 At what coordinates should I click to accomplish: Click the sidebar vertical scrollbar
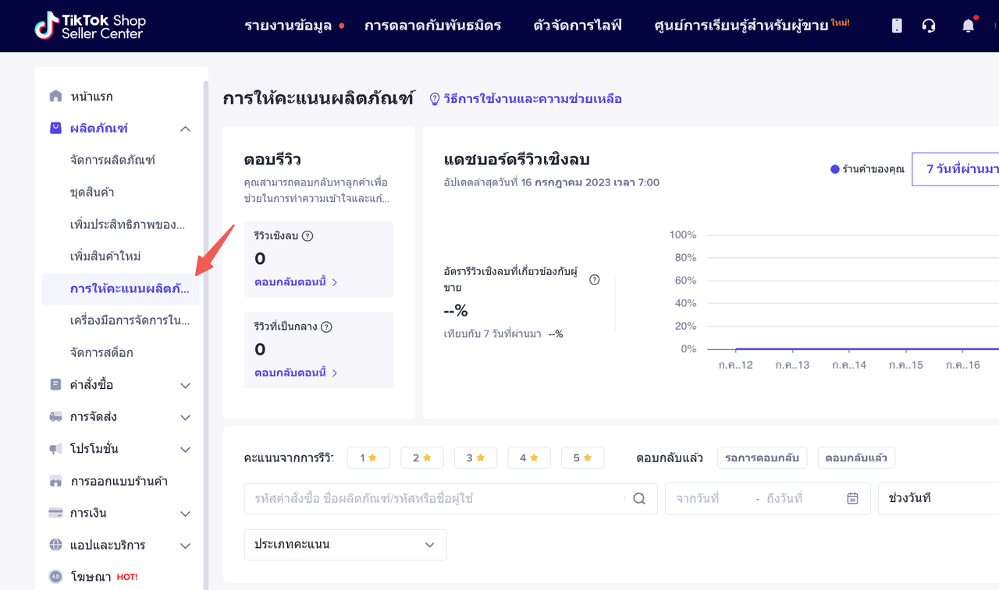(x=205, y=312)
